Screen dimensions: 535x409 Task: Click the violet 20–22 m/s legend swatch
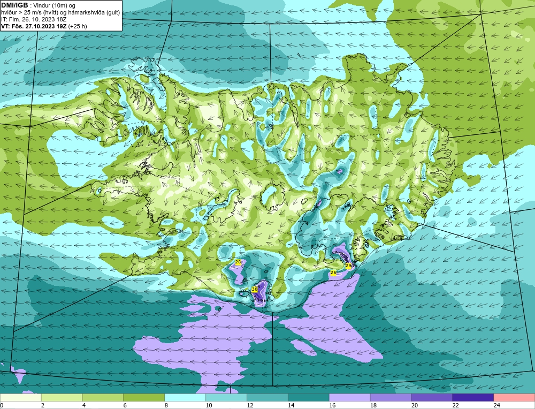[432, 398]
